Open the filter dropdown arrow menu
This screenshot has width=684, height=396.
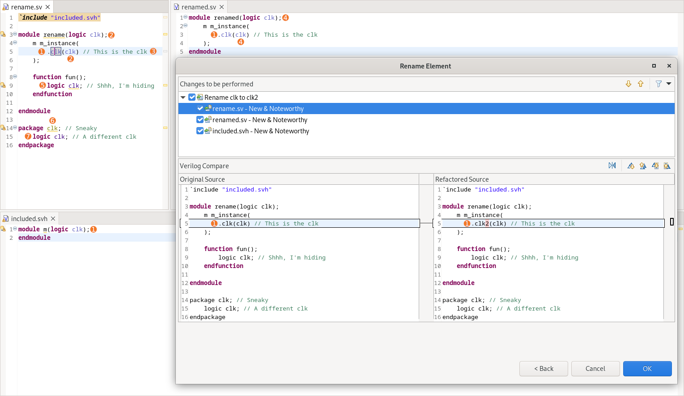coord(669,84)
